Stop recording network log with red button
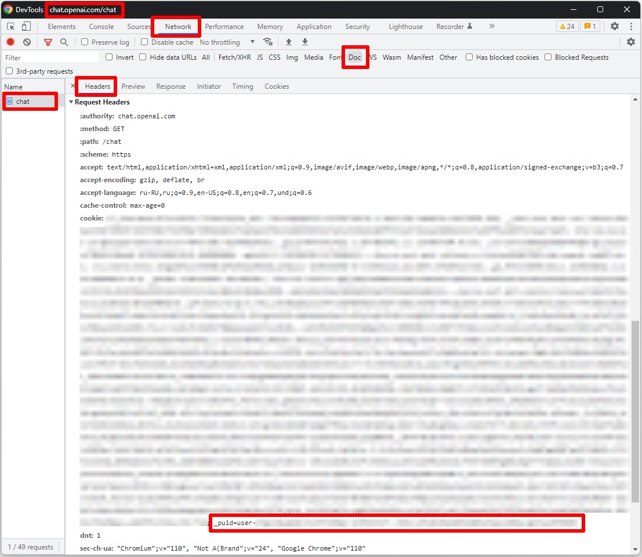 coord(10,42)
